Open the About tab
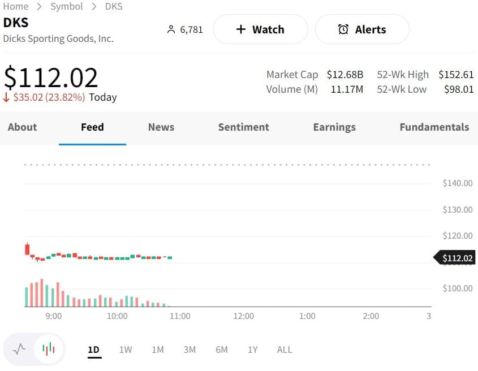This screenshot has height=371, width=478. [x=23, y=127]
